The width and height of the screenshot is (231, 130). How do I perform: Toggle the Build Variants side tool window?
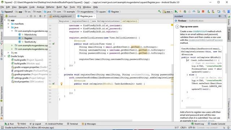pyautogui.click(x=1, y=94)
